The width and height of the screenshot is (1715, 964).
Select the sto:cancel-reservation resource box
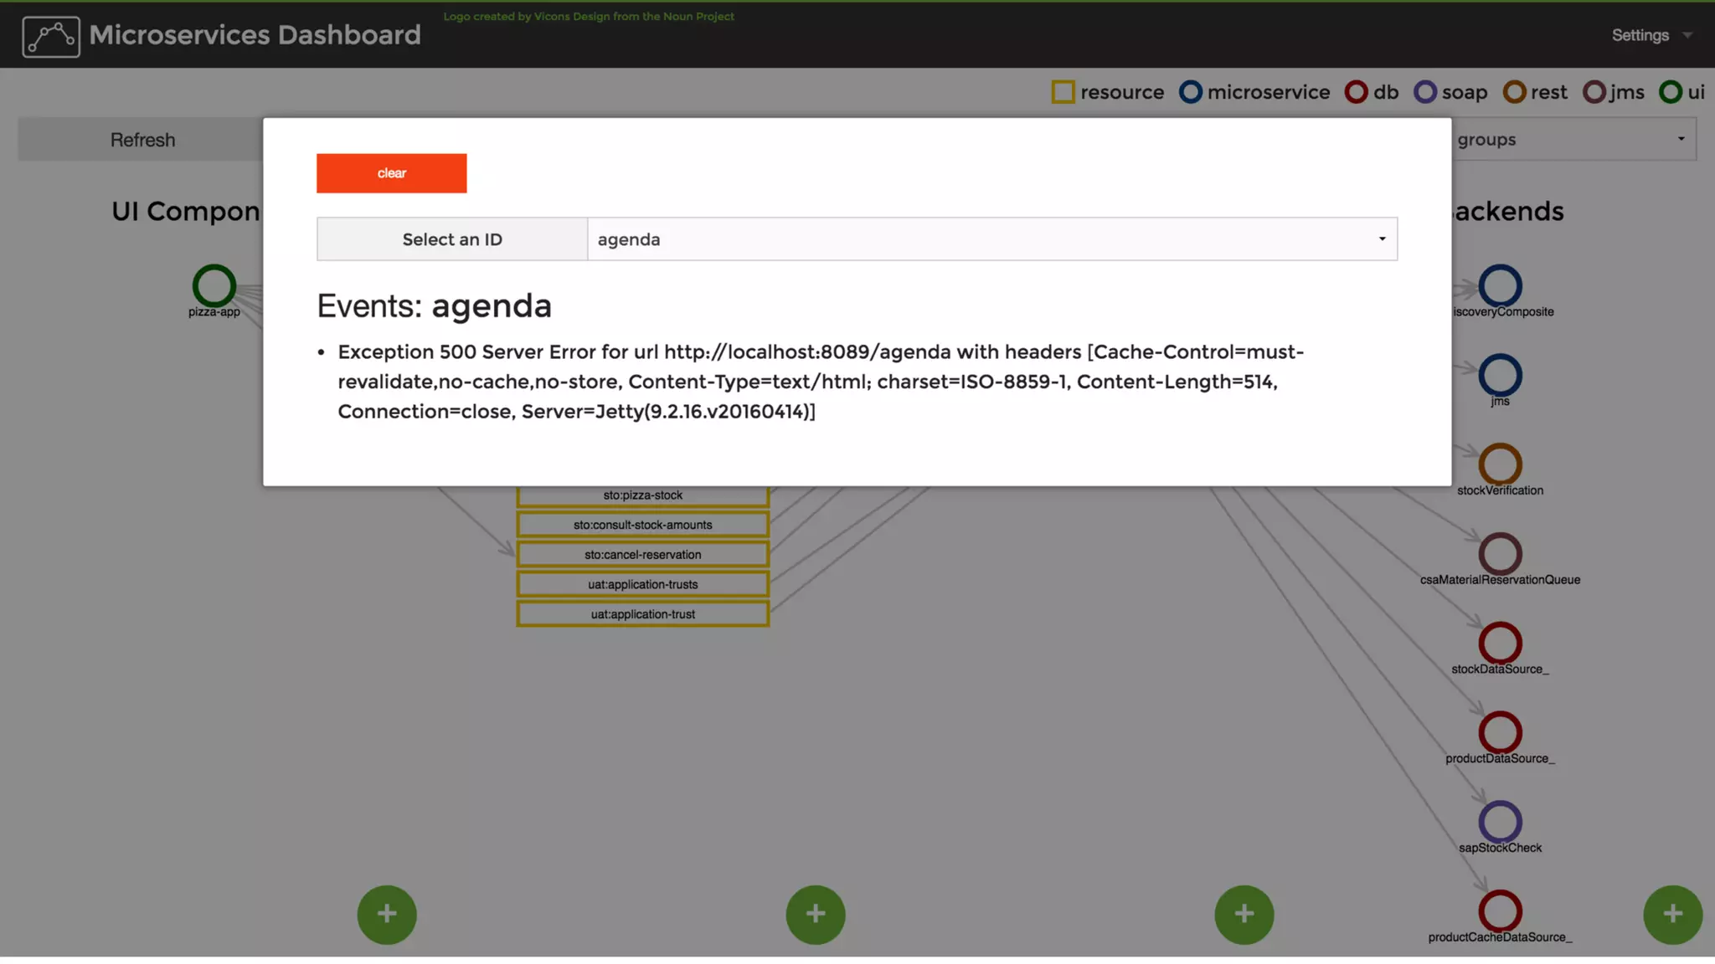point(642,555)
